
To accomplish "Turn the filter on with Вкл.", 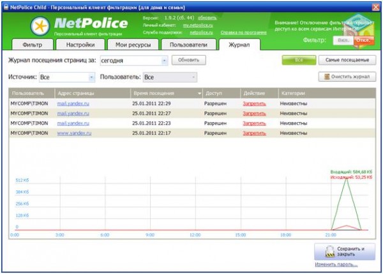I will pos(343,40).
